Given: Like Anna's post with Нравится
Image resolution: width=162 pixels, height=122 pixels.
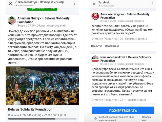Looking at the screenshot, I should click(96, 46).
